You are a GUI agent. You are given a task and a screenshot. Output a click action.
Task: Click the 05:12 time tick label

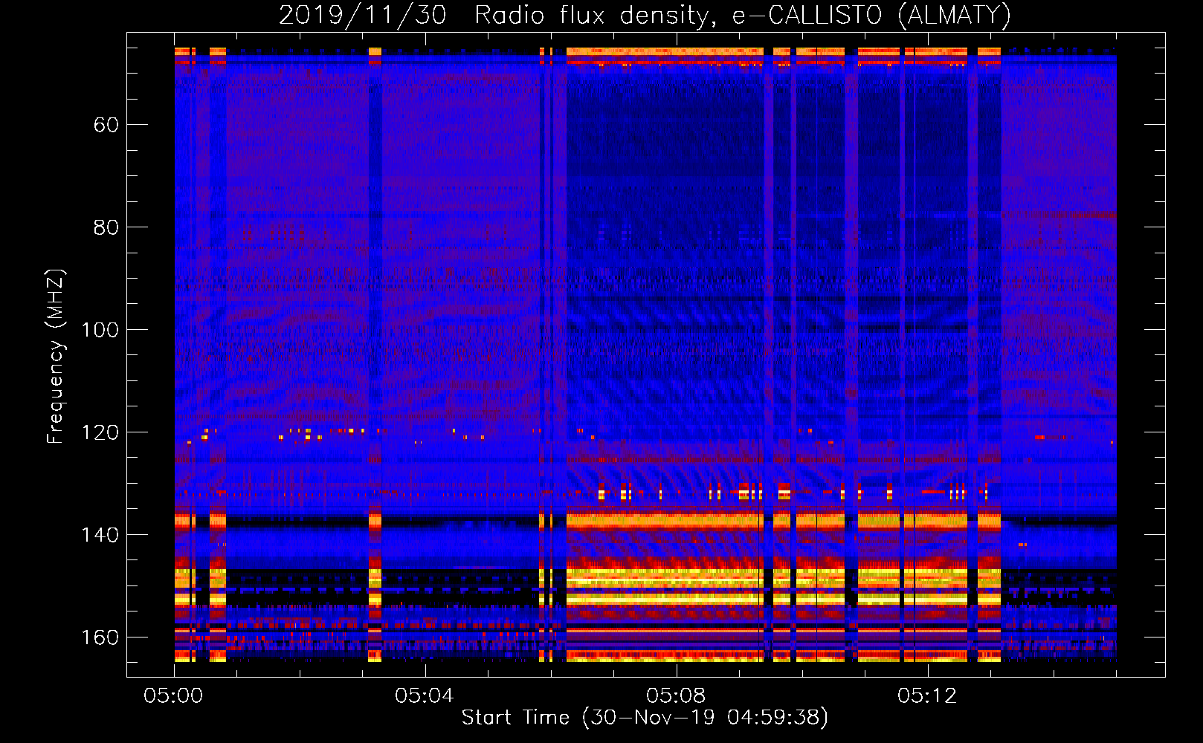pyautogui.click(x=927, y=696)
